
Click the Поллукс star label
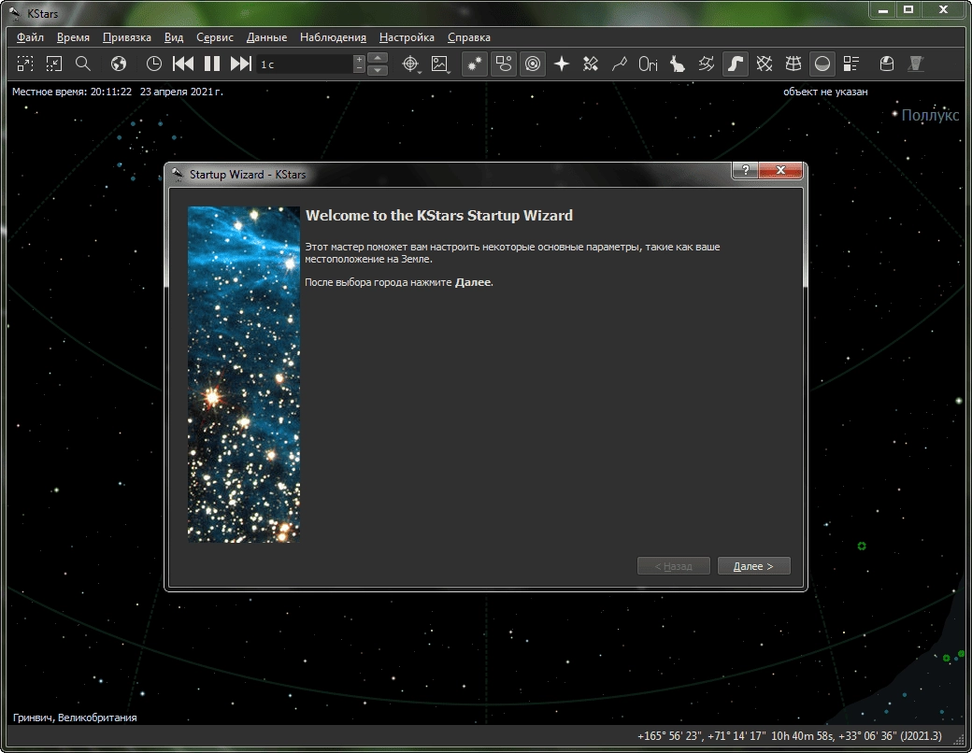point(930,115)
